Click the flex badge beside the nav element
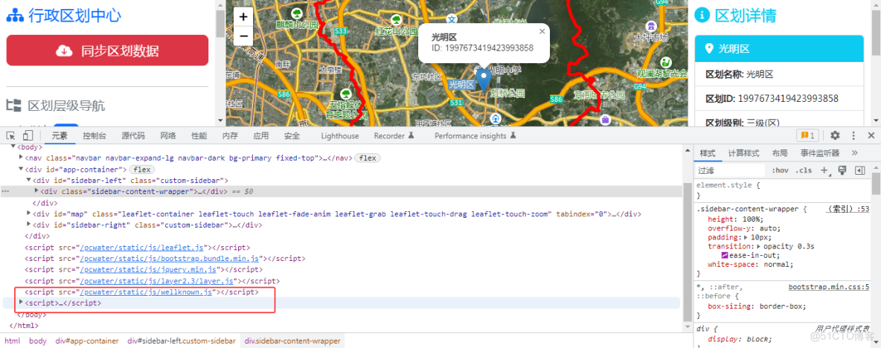 (368, 158)
